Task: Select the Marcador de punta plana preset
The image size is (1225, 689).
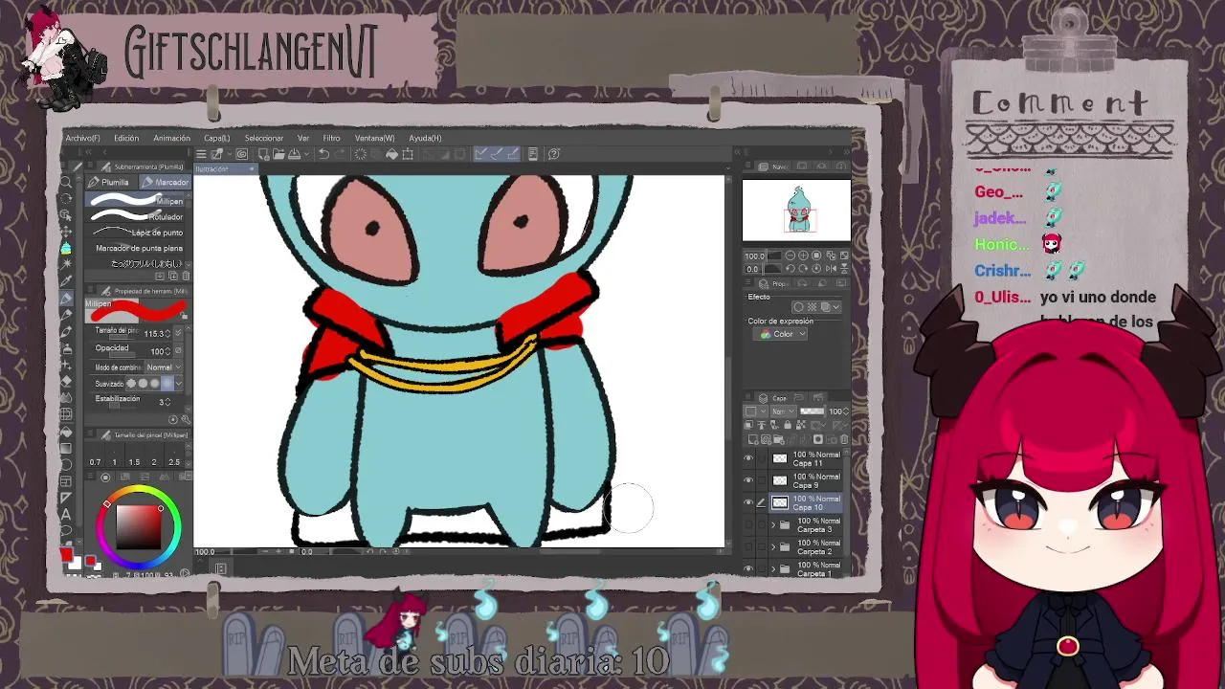Action: coord(137,248)
